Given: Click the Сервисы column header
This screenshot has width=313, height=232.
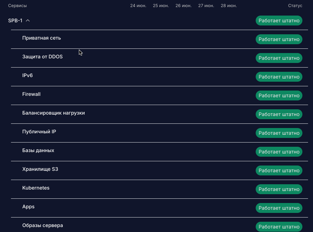Looking at the screenshot, I should [17, 6].
